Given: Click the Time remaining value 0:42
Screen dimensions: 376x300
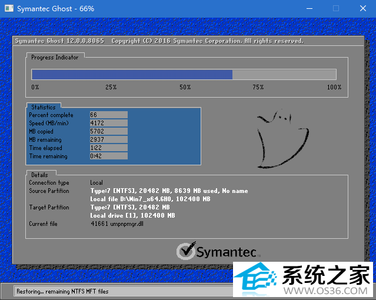Looking at the screenshot, I should pos(109,156).
